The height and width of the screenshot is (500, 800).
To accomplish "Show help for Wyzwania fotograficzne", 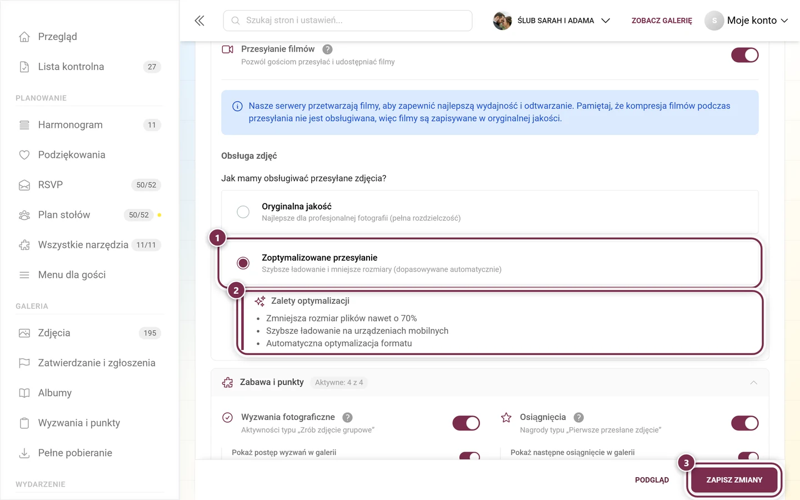I will (x=348, y=417).
